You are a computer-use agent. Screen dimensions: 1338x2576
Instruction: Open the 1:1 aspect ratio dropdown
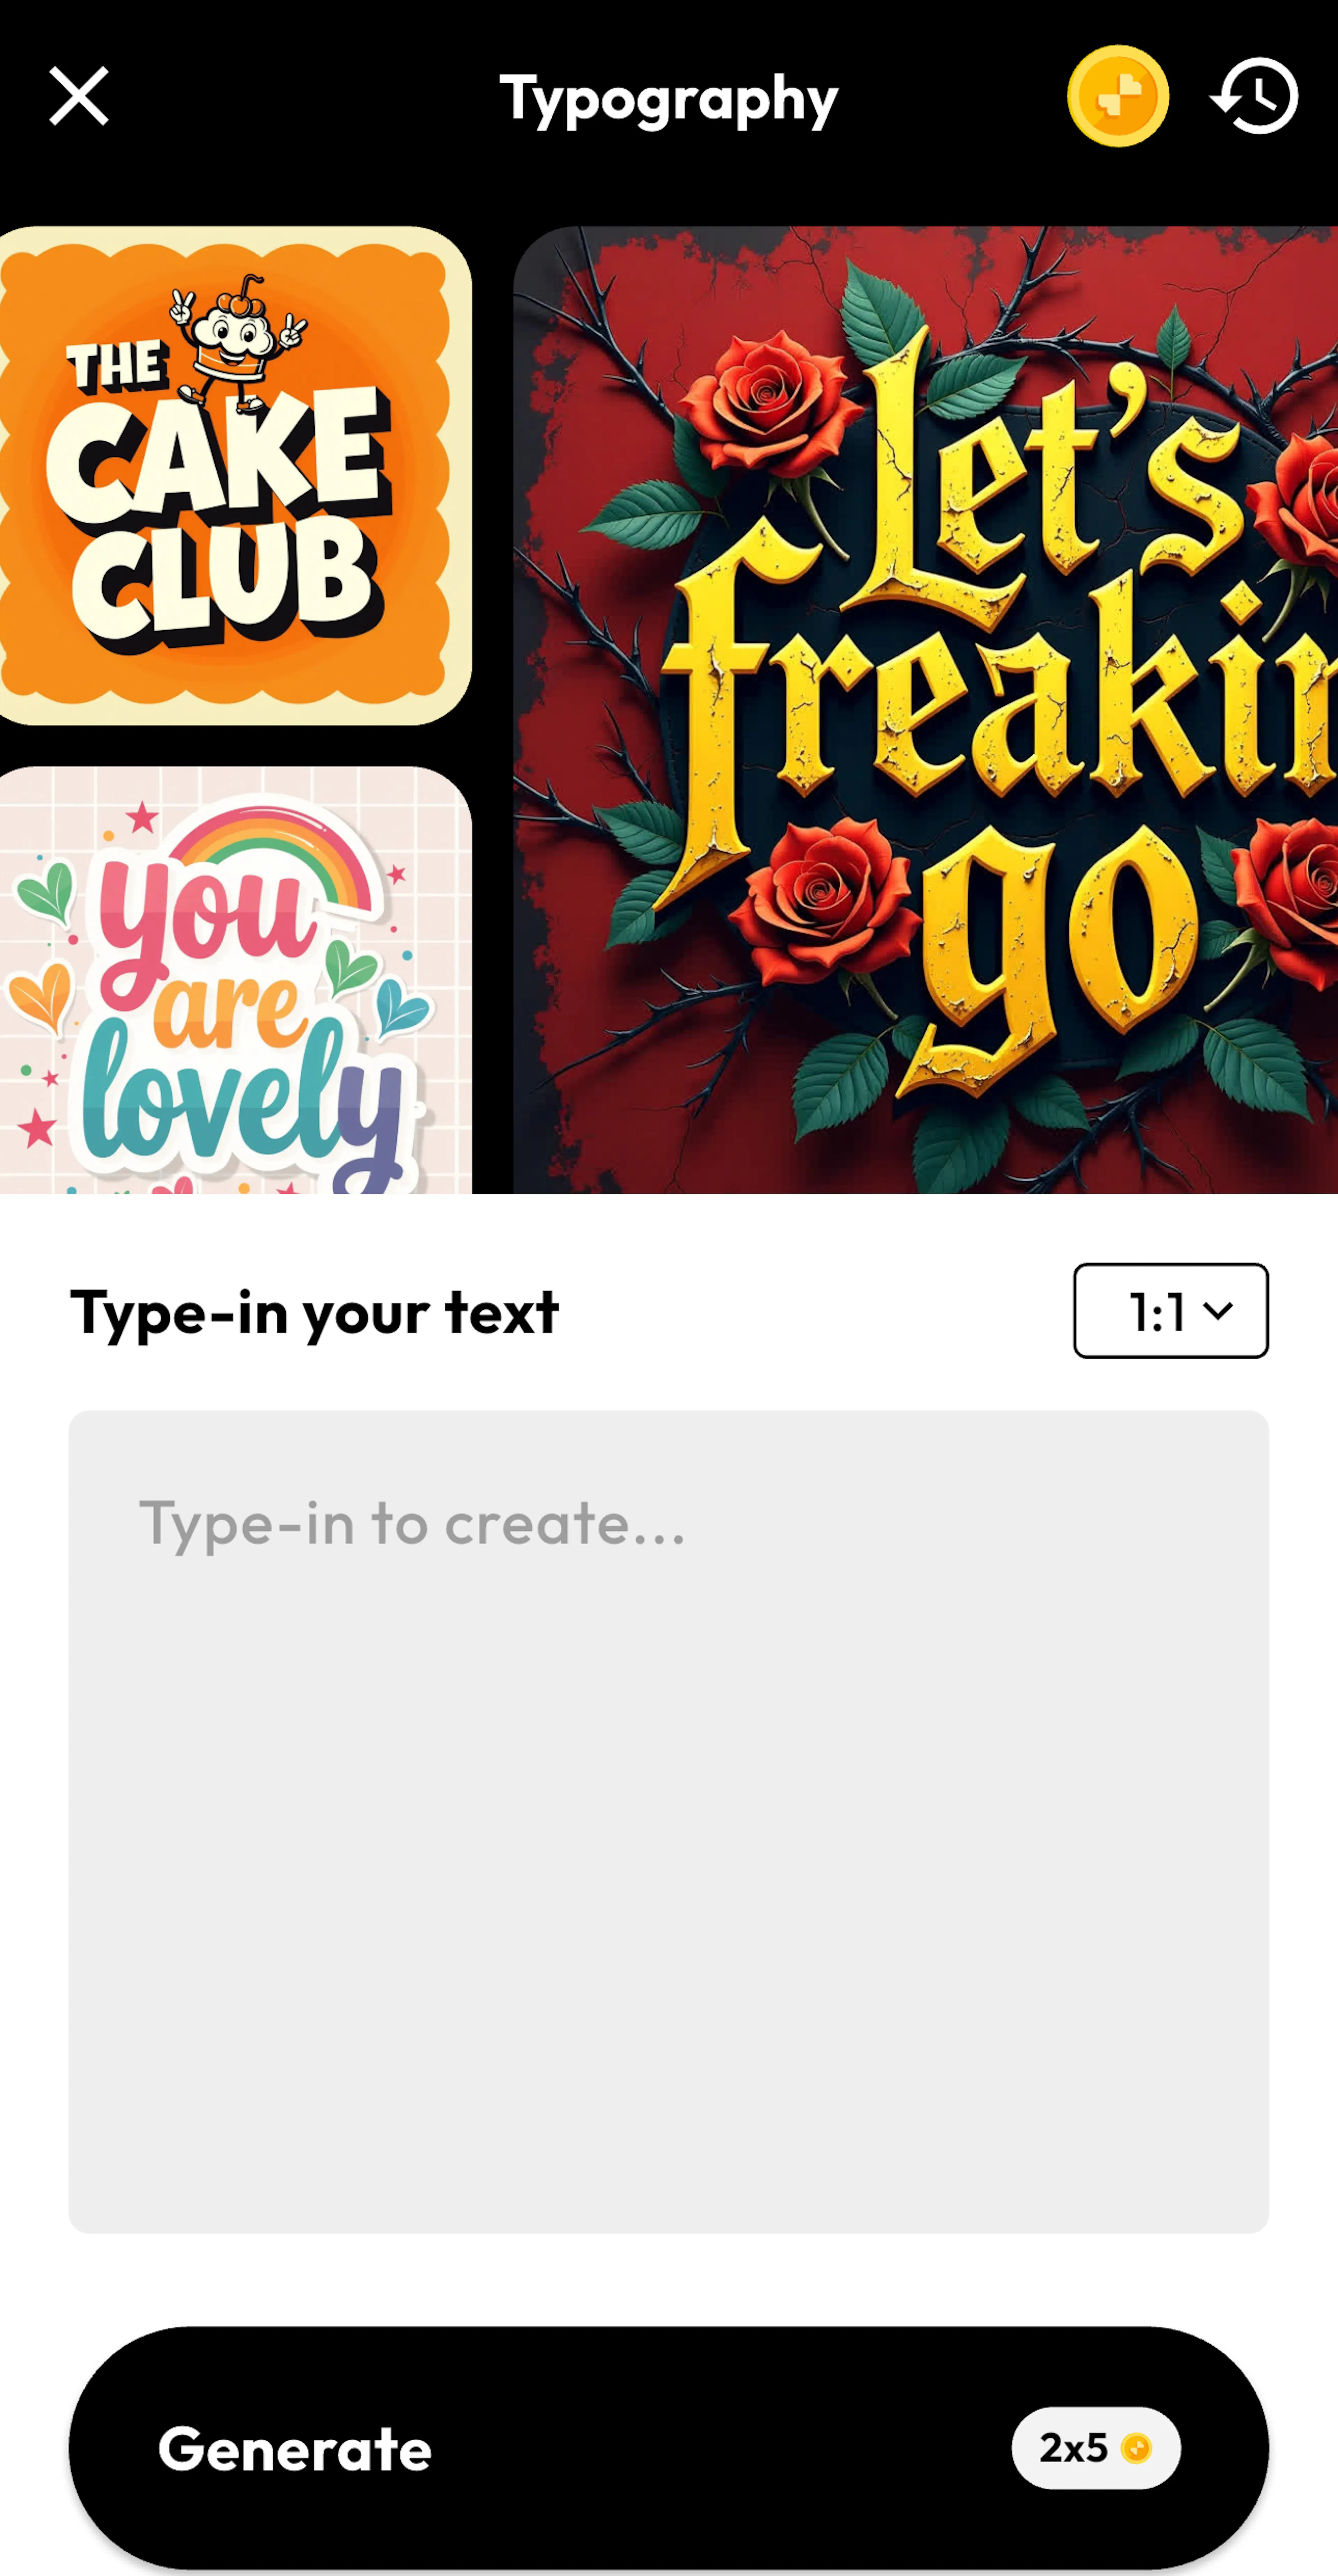tap(1170, 1310)
